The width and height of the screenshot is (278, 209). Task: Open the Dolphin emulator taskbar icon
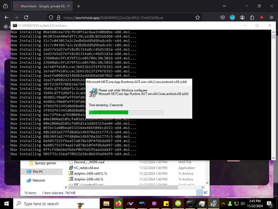(x=142, y=204)
